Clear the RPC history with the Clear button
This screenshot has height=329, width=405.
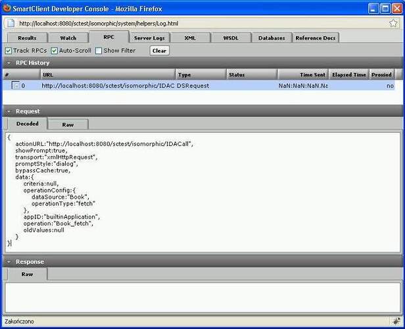pos(159,51)
